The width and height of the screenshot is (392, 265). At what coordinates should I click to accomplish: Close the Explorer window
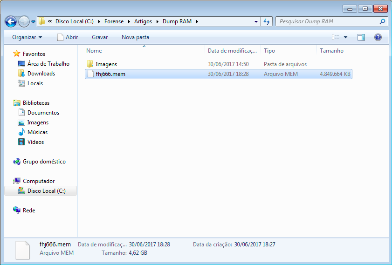[380, 9]
